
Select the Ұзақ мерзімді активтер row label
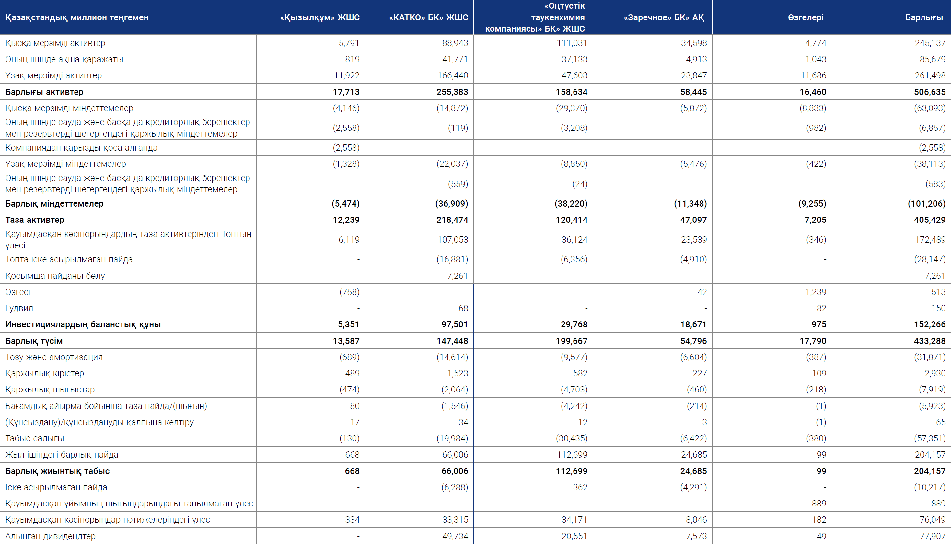pyautogui.click(x=53, y=75)
